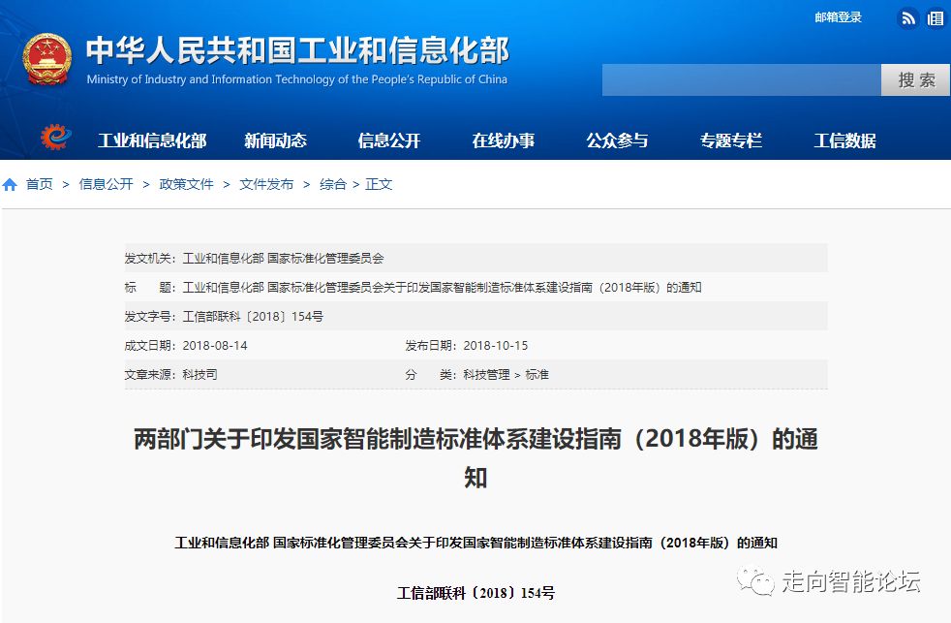Select 成文日期 2018-08-14 value

click(215, 346)
